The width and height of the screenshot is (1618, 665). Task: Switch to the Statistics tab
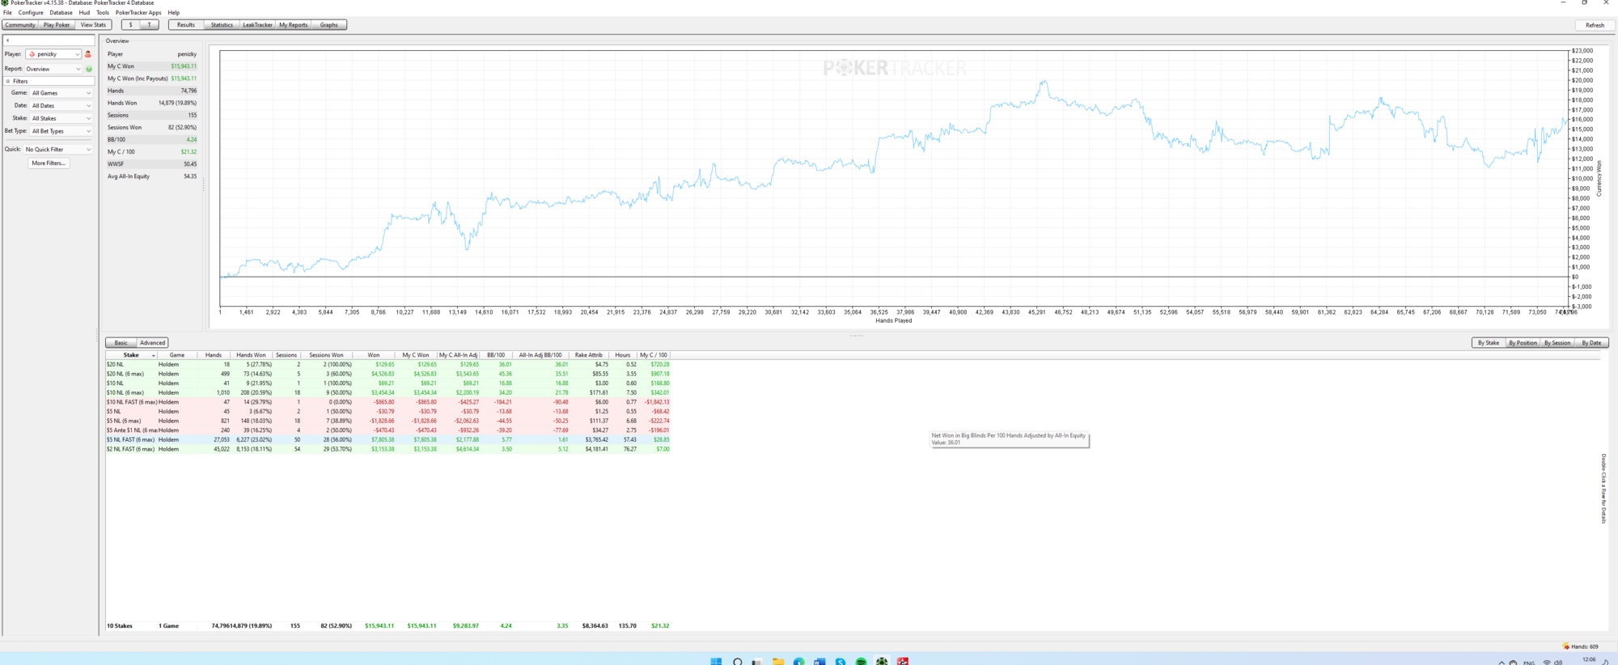click(222, 25)
